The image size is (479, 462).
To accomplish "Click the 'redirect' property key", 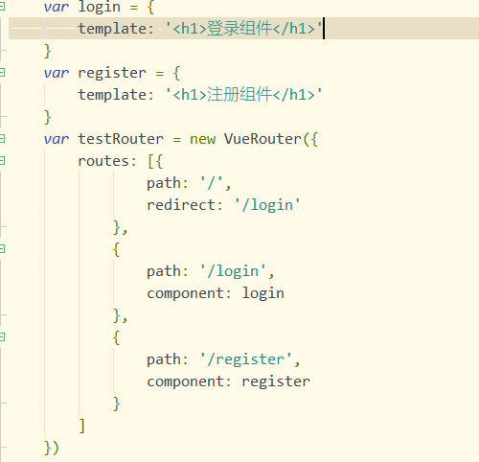I will 181,205.
